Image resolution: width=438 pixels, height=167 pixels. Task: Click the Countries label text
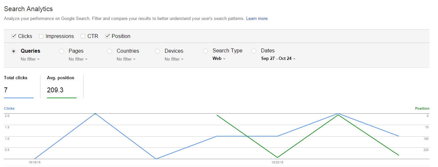[x=128, y=51]
